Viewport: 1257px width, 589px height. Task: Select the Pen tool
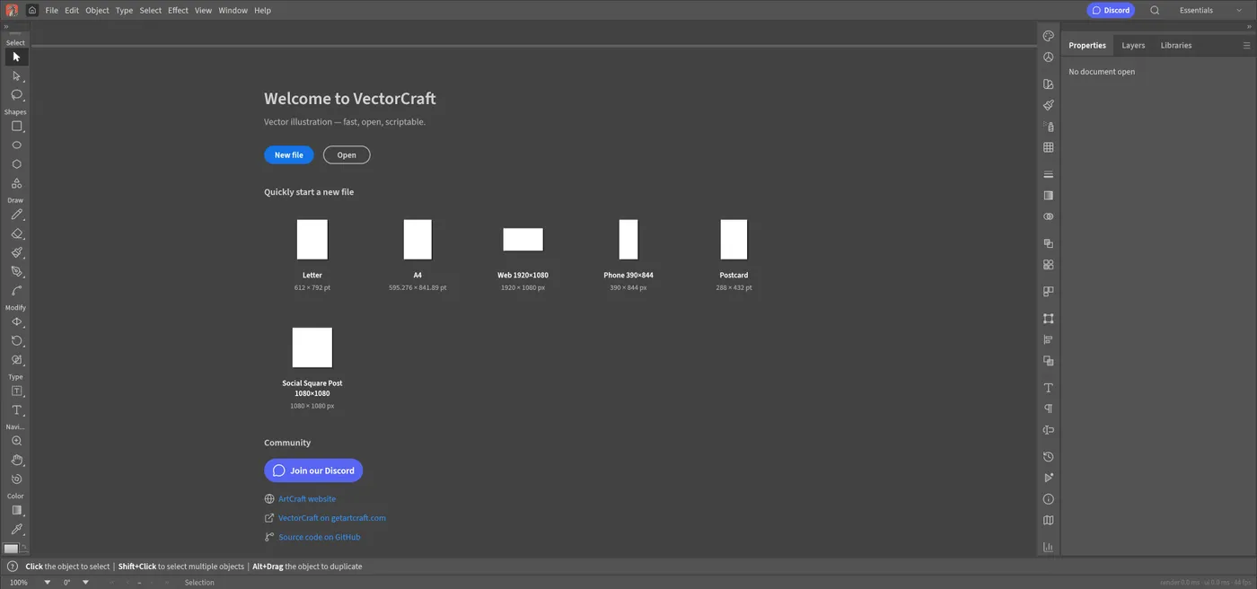[x=16, y=271]
